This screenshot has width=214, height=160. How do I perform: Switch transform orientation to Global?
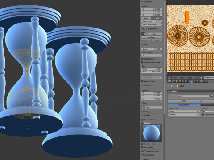146,18
